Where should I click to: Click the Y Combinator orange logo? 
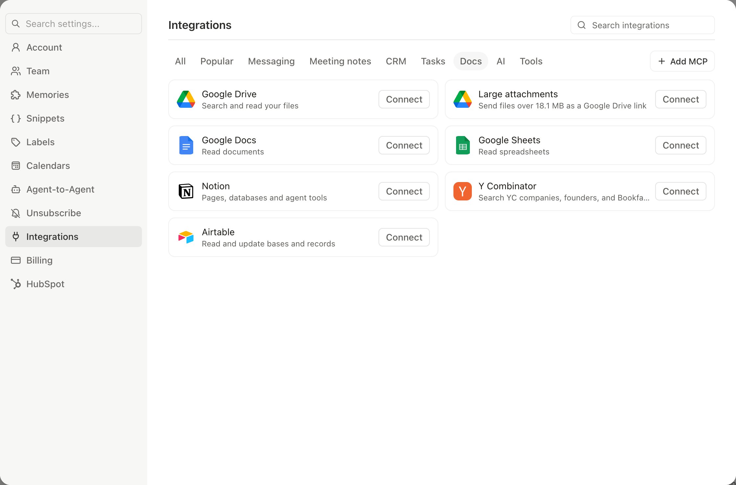pyautogui.click(x=463, y=191)
